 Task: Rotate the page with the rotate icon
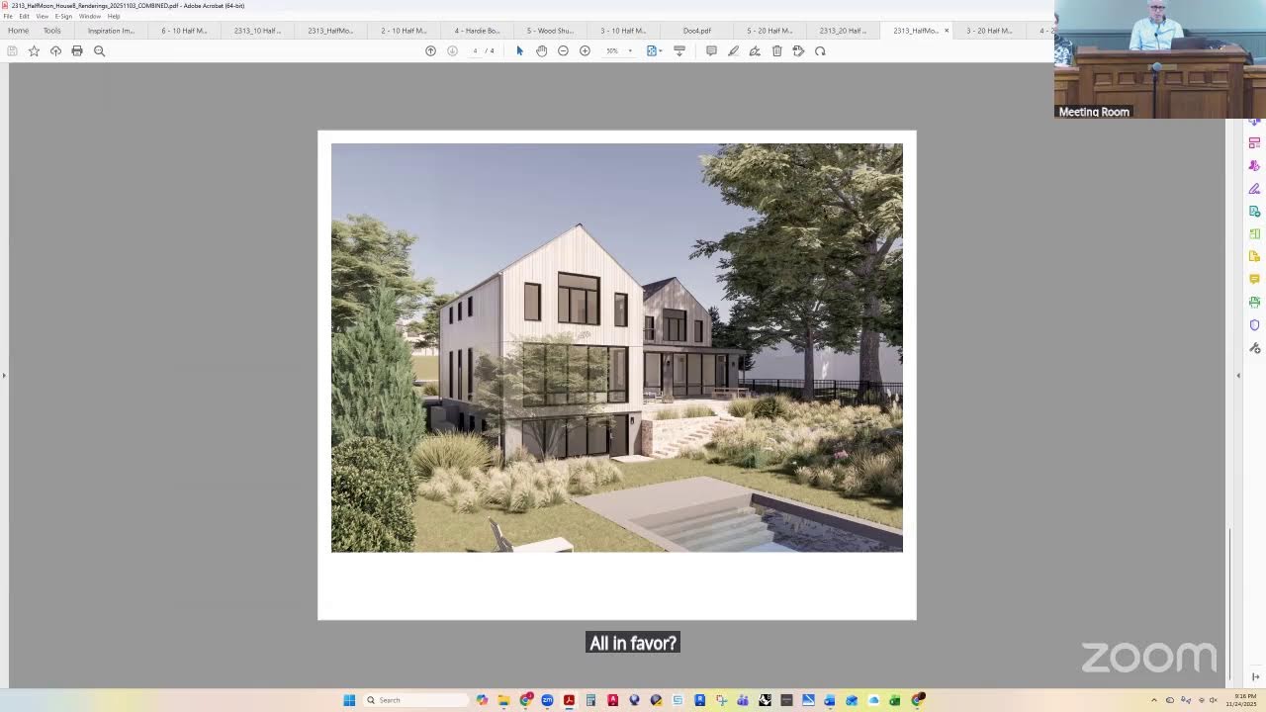point(820,50)
